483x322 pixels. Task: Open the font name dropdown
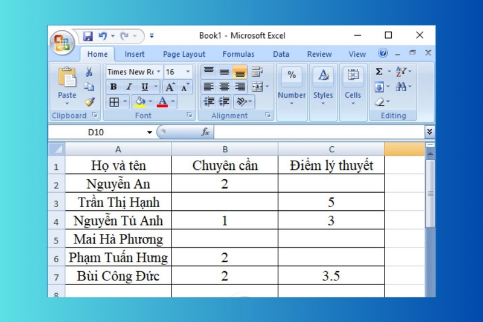click(158, 72)
